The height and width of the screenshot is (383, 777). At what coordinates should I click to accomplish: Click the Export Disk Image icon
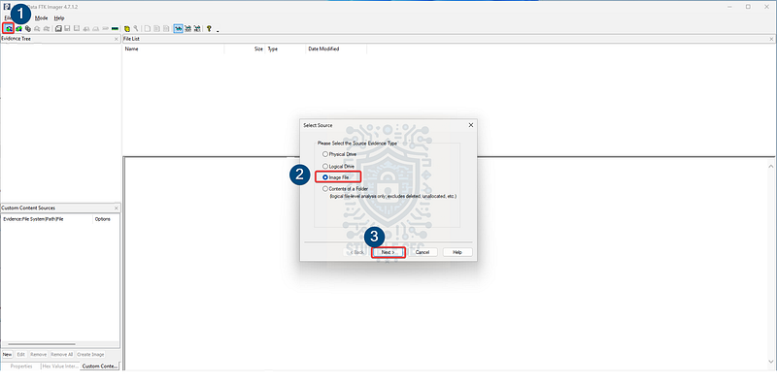click(x=67, y=29)
